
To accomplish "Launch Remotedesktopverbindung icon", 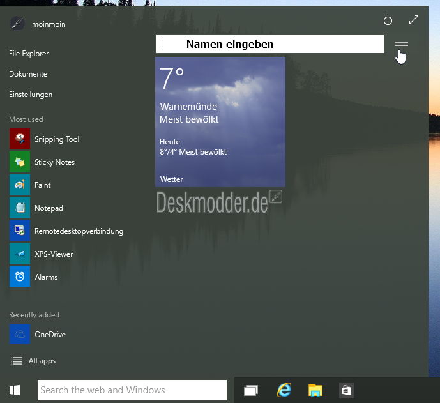I will click(20, 231).
